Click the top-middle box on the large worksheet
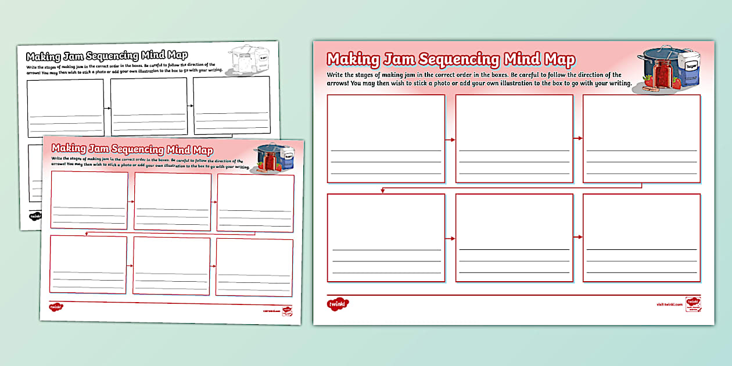 click(514, 138)
